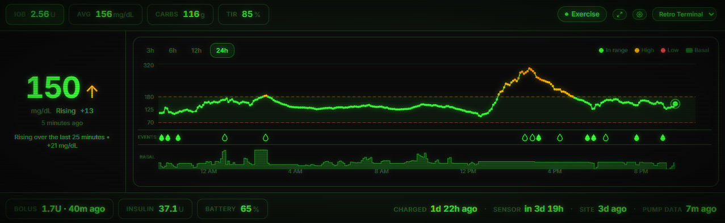Open the Retro Terminal theme dropdown
Viewport: 725px width, 223px height.
[x=684, y=14]
